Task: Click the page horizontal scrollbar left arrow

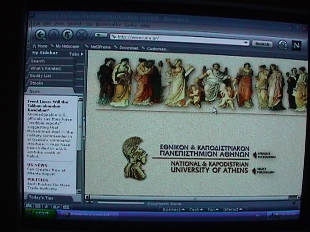Action: 87,197
